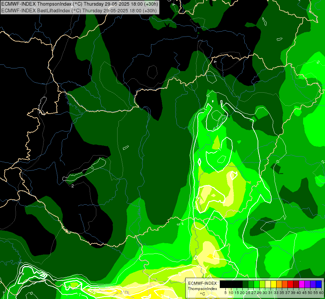The width and height of the screenshot is (325, 299).
Task: Click the legend tick label 10
Action: pyautogui.click(x=231, y=293)
